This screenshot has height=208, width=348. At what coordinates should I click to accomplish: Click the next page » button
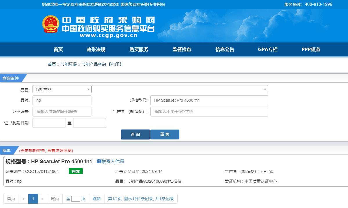coord(42,199)
